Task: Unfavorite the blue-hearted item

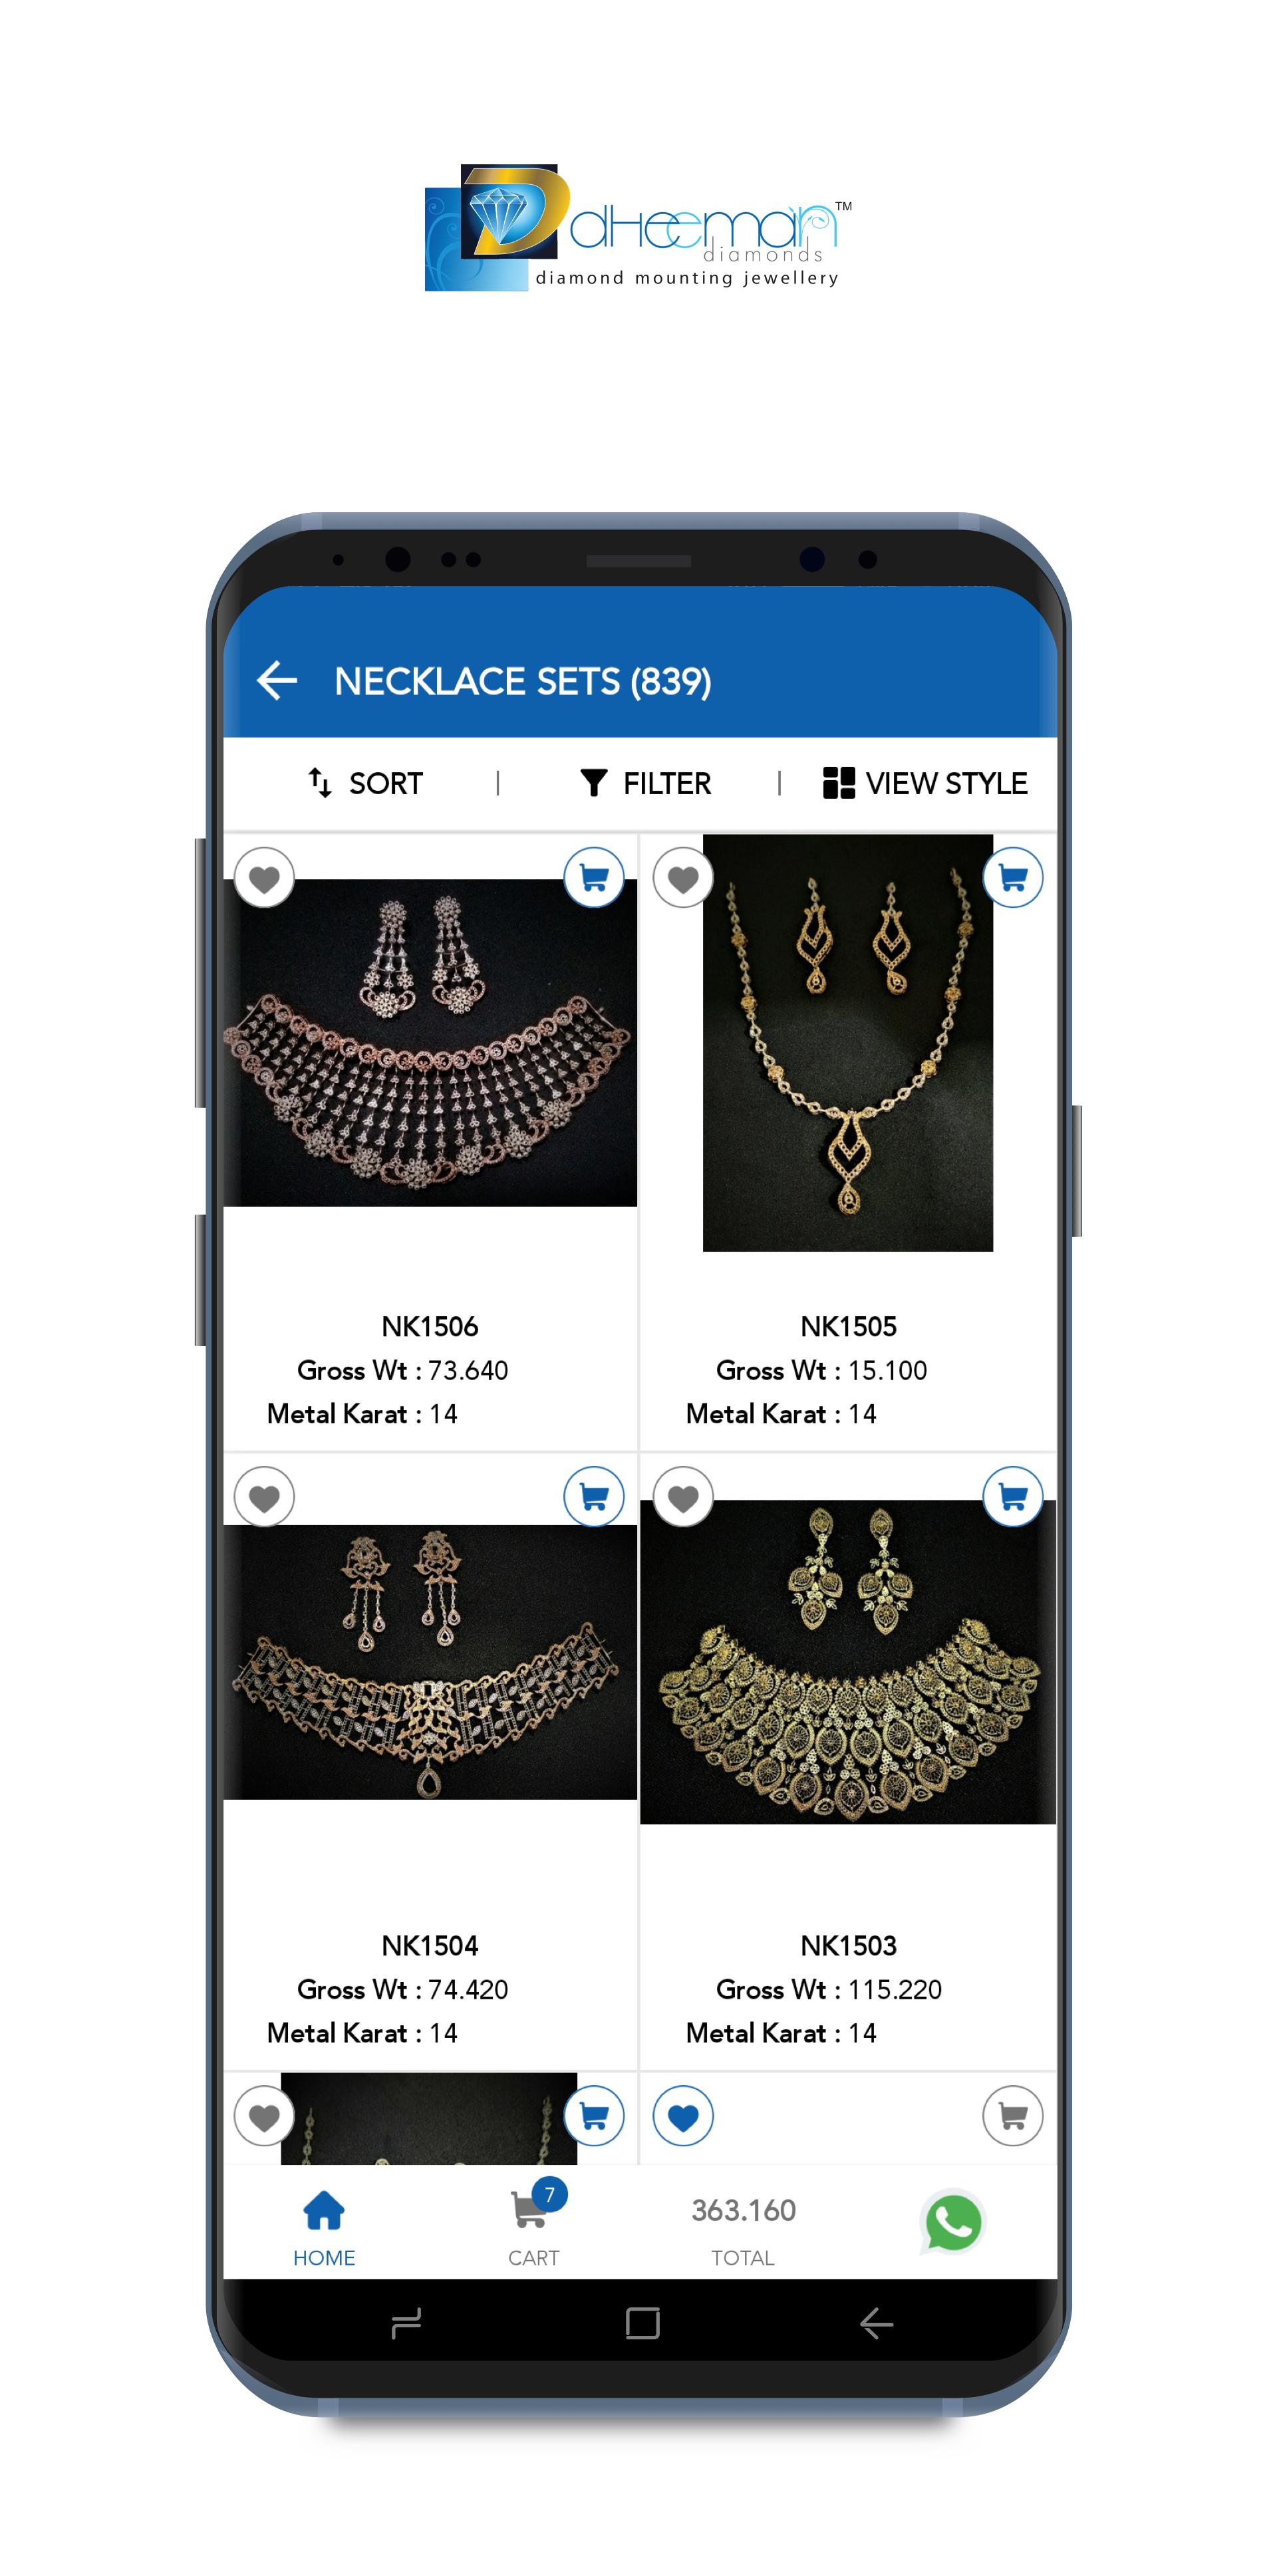Action: [x=683, y=2116]
